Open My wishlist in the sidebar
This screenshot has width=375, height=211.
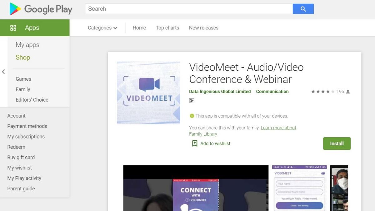(20, 168)
